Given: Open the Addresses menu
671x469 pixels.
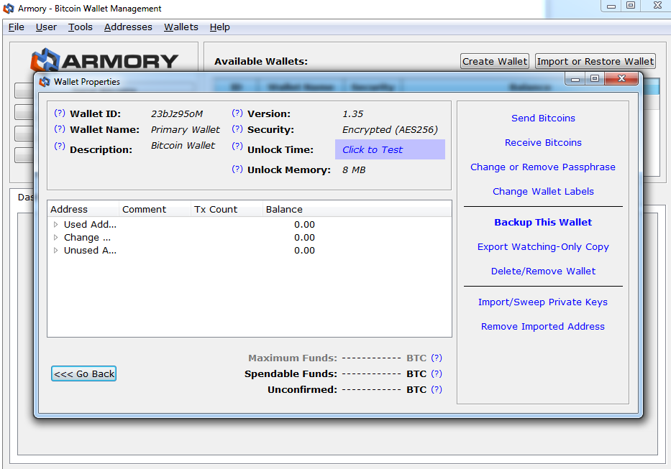Looking at the screenshot, I should [x=129, y=27].
